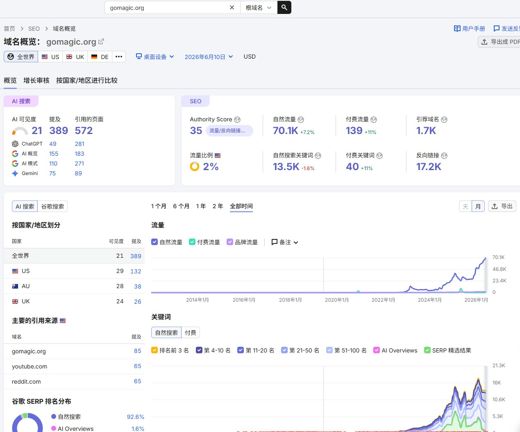Select UK region filter
This screenshot has width=520, height=432.
point(75,57)
